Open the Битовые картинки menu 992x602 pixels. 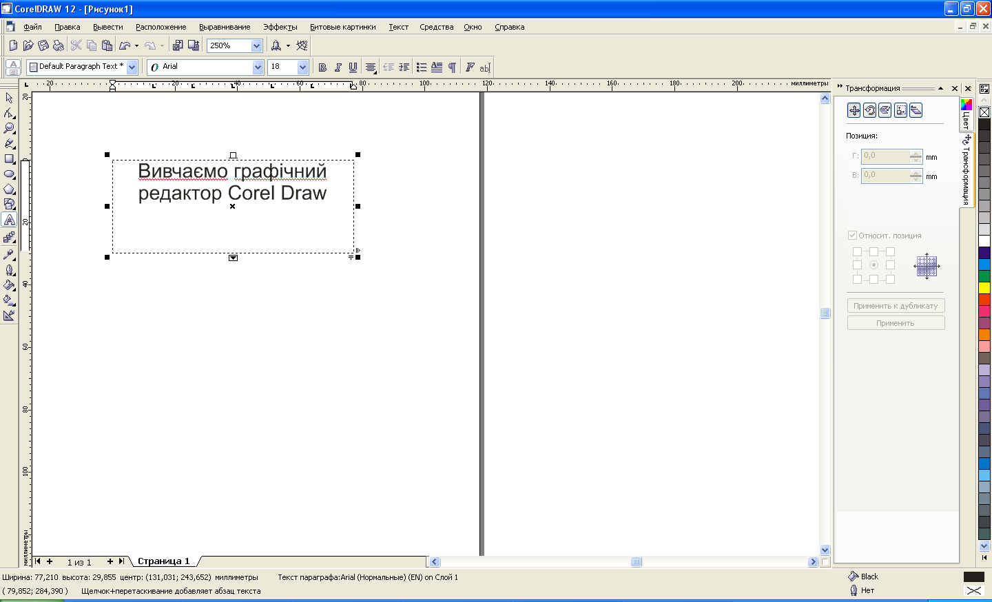(343, 27)
